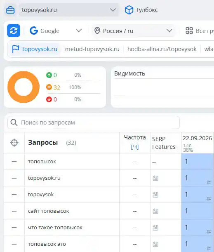Click the Google logo icon
The height and width of the screenshot is (252, 214).
34,31
